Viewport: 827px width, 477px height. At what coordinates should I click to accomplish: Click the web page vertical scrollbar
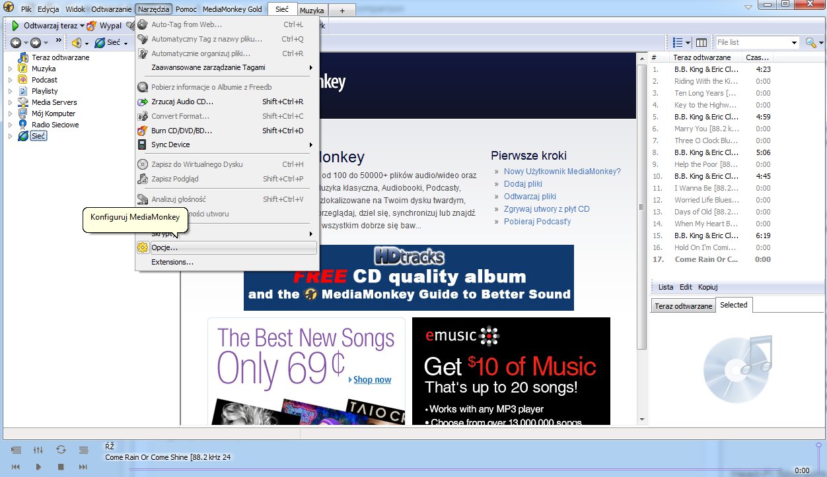[x=641, y=238]
